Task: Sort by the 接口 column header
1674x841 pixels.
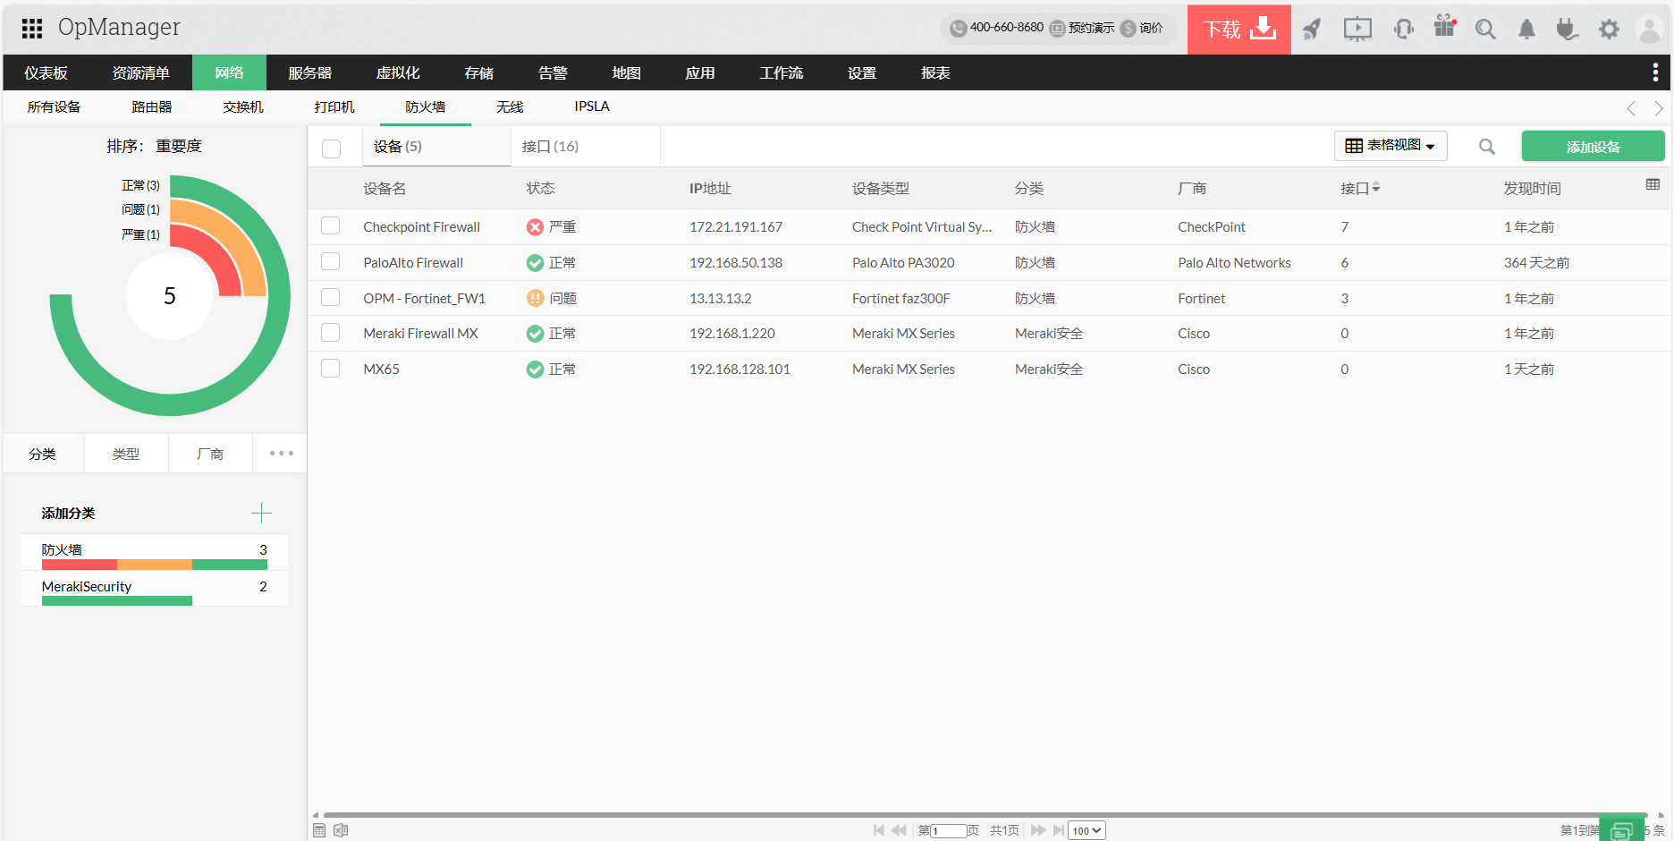Action: pyautogui.click(x=1359, y=188)
